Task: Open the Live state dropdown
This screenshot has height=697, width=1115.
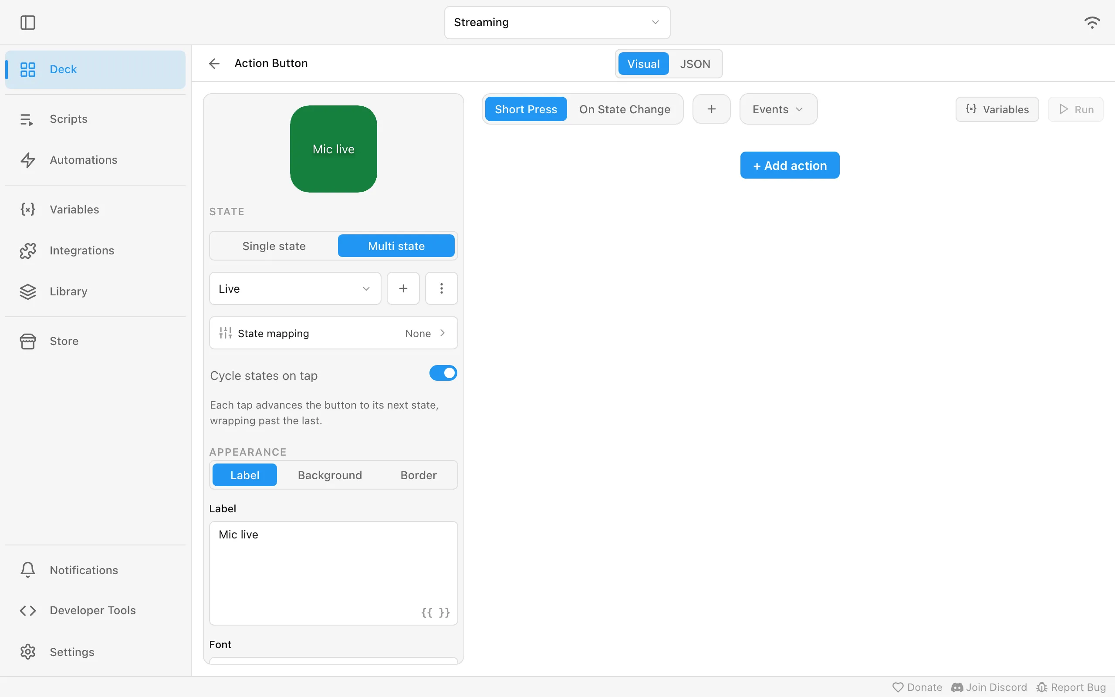Action: [295, 288]
